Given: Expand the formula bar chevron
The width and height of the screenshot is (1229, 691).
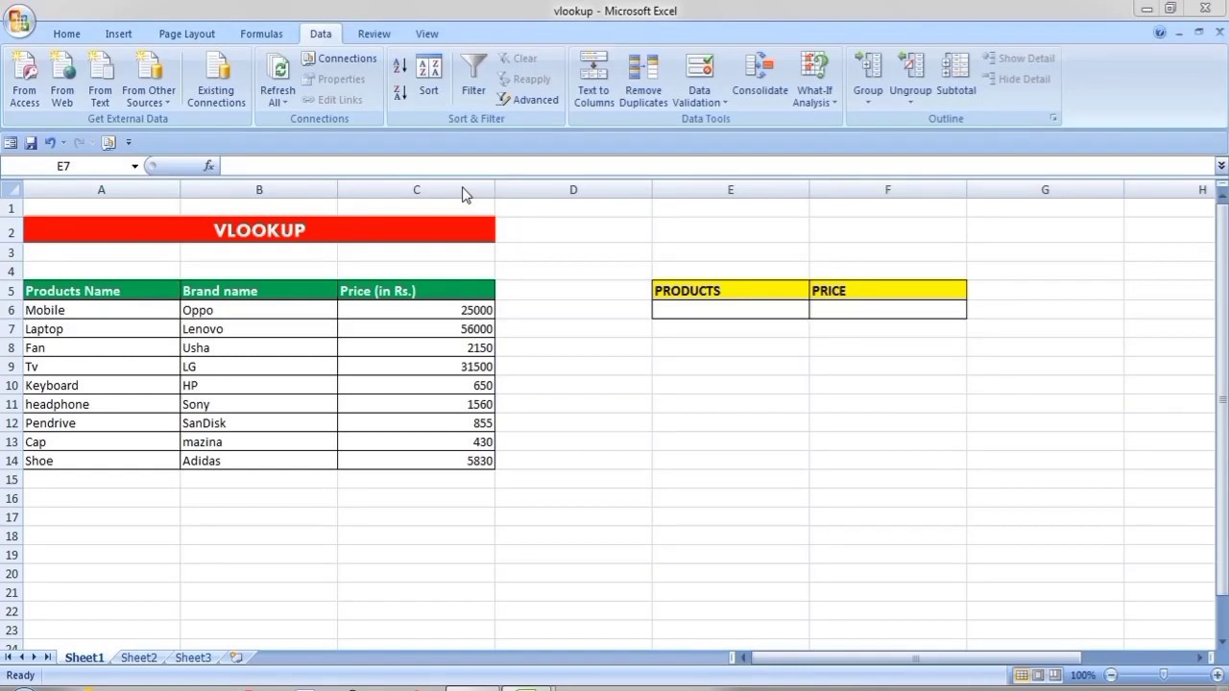Looking at the screenshot, I should point(1221,166).
